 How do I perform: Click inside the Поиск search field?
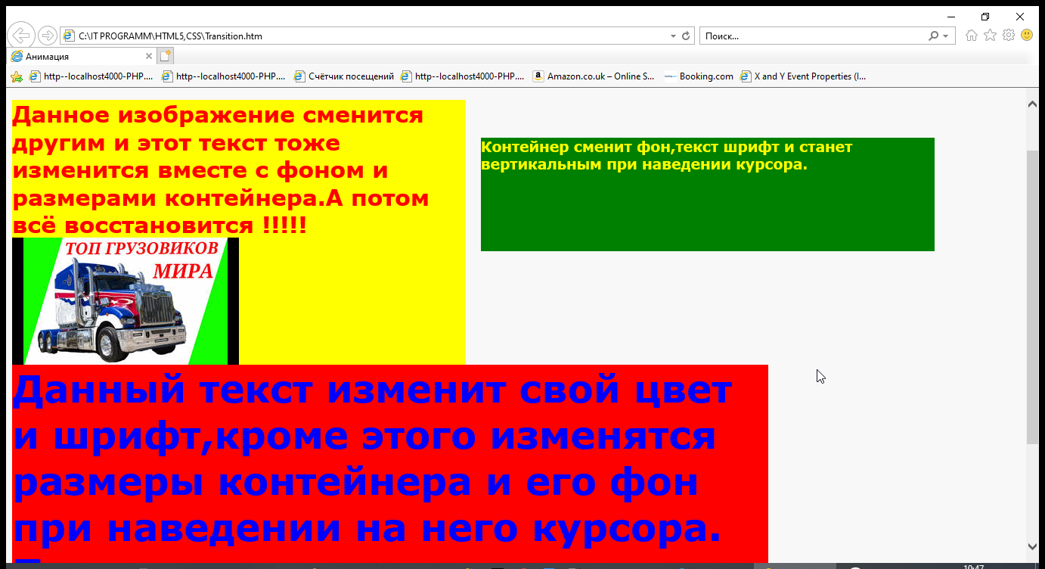813,36
